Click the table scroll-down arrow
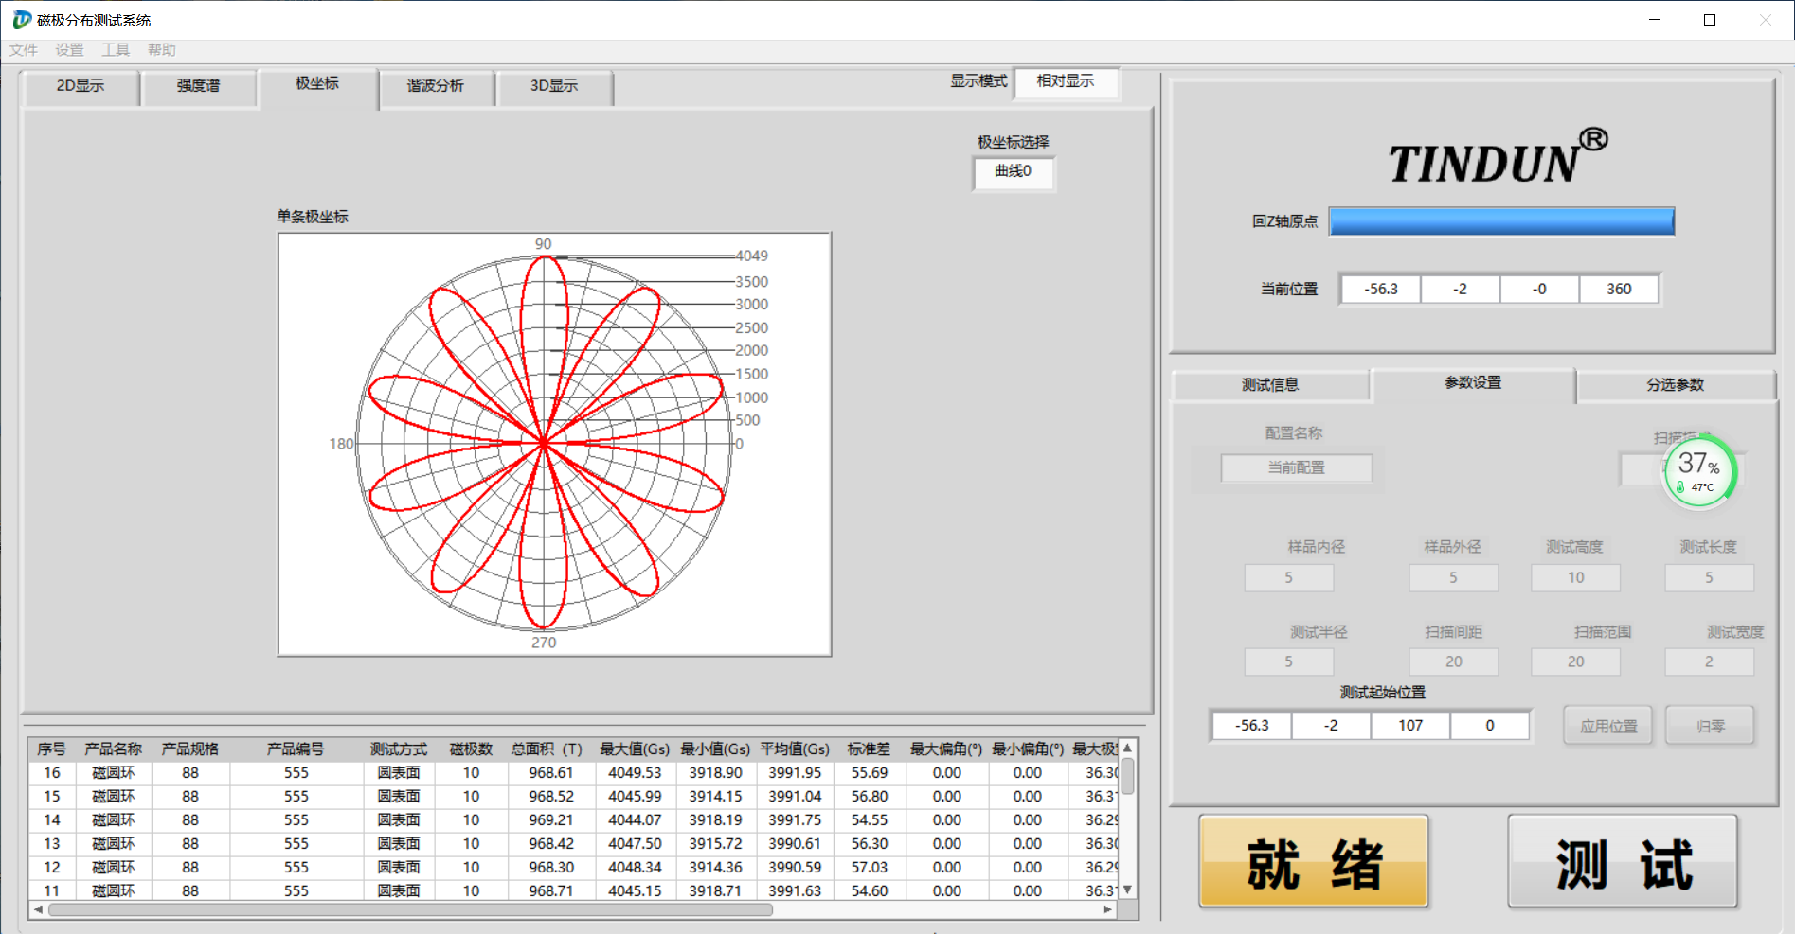Viewport: 1795px width, 934px height. (x=1127, y=890)
